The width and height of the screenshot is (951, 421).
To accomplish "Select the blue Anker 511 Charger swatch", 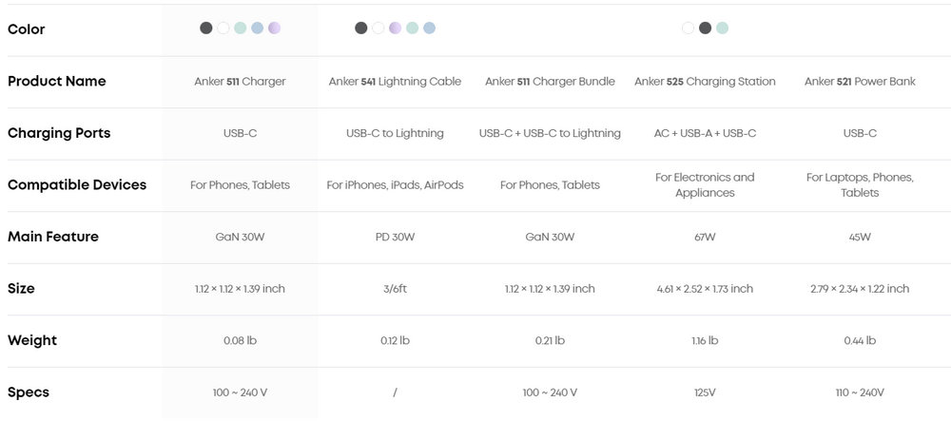I will [x=258, y=29].
